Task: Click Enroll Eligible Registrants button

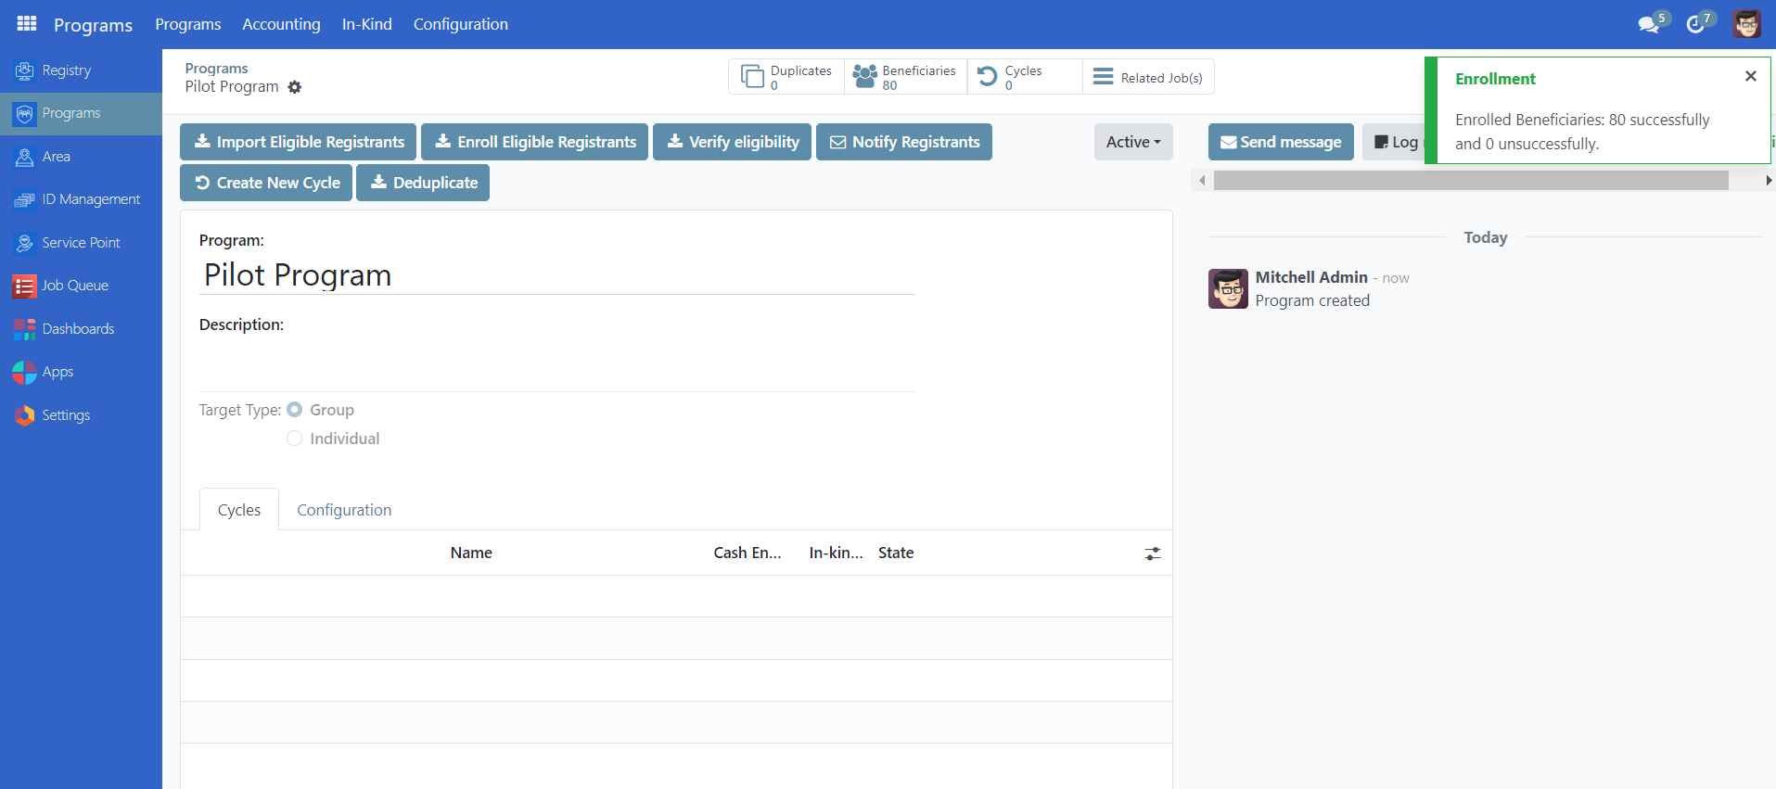Action: [x=534, y=142]
